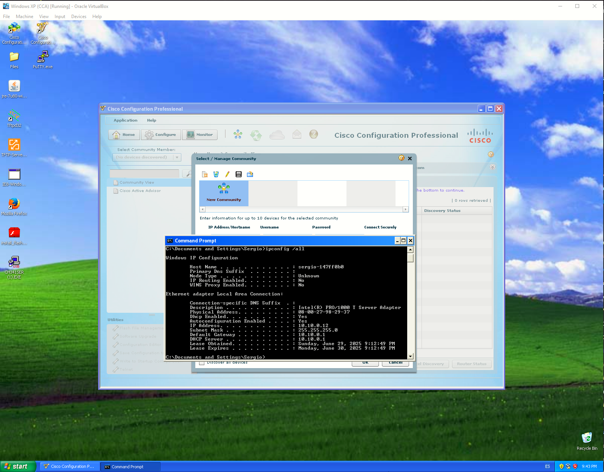Screen dimensions: 604x472
Task: Click the context help icon below Cisco logo
Action: pyautogui.click(x=491, y=154)
